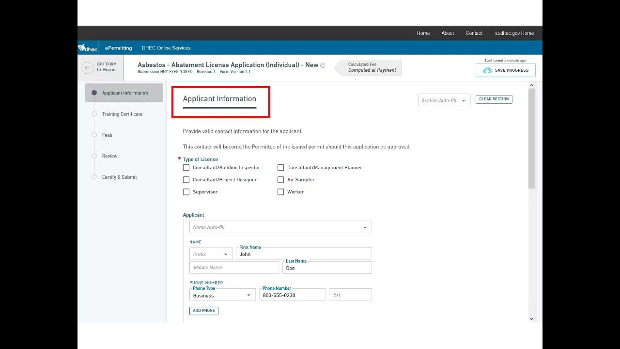The image size is (620, 349).
Task: Click the First Name field
Action: coord(304,254)
